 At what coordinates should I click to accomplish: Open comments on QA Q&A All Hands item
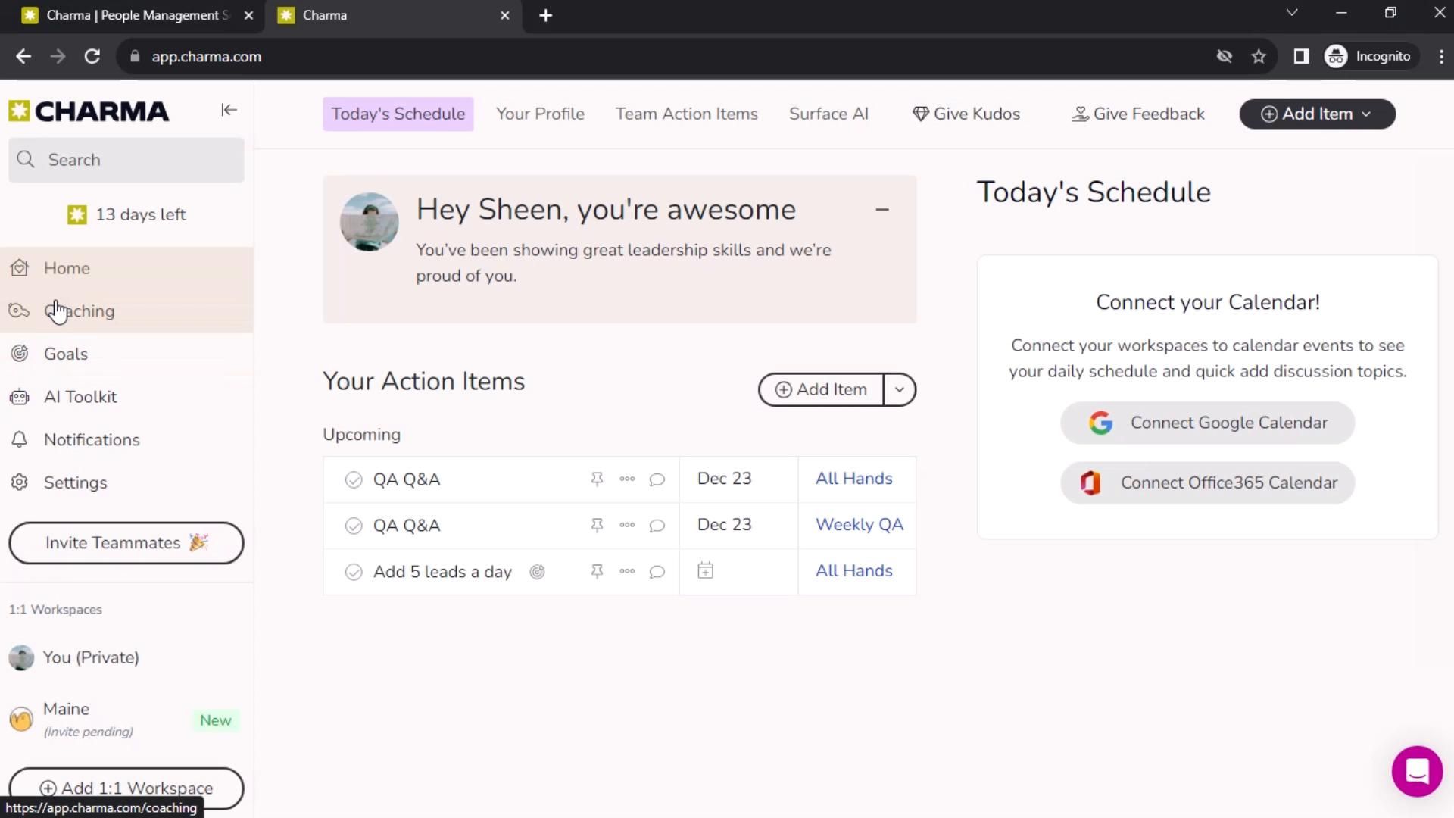tap(657, 480)
